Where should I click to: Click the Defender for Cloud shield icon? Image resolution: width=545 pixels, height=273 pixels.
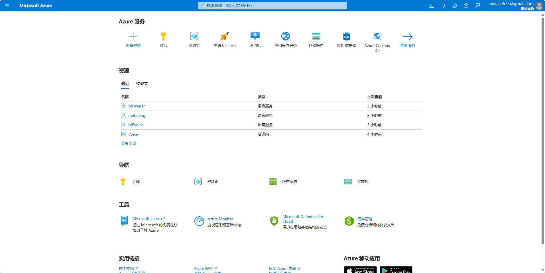(x=274, y=221)
